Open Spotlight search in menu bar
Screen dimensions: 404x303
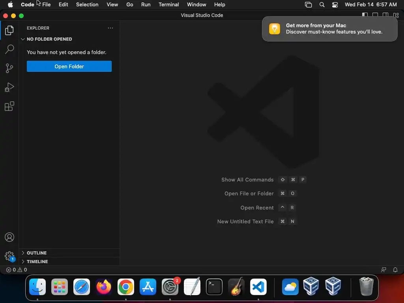tap(322, 4)
